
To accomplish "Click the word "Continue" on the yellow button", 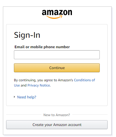I will pos(57,68).
